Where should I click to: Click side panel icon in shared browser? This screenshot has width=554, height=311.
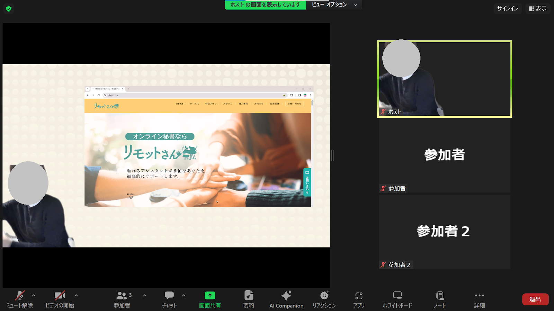pos(300,95)
